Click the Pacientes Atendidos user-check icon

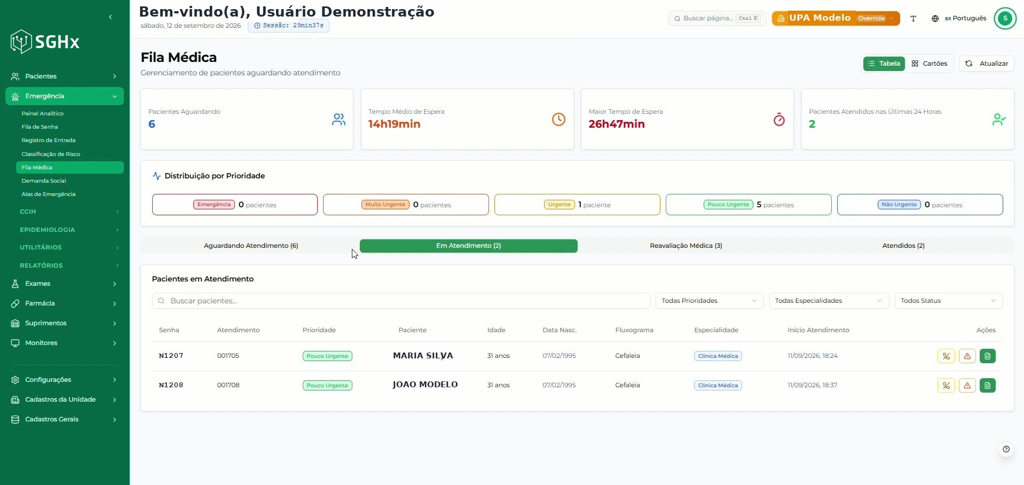[x=999, y=119]
